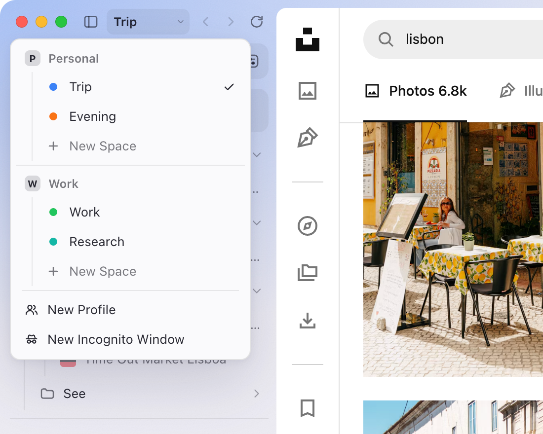Image resolution: width=543 pixels, height=434 pixels.
Task: Click the Work profile header label
Action: (x=63, y=184)
